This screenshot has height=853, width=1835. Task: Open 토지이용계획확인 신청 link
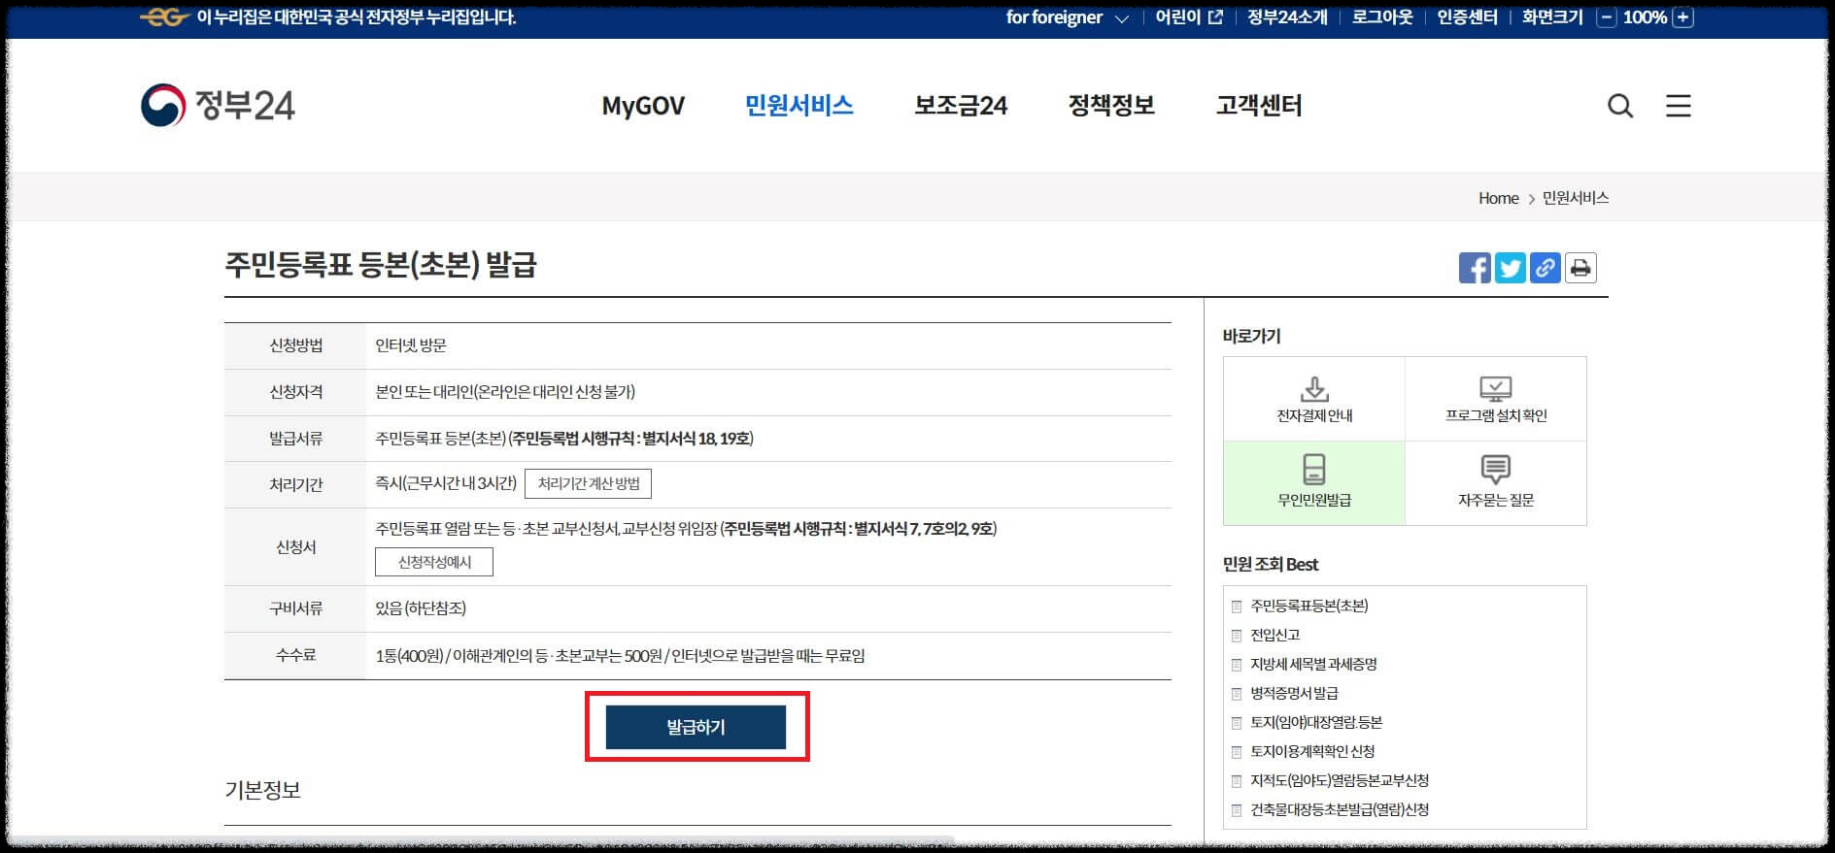click(x=1312, y=751)
